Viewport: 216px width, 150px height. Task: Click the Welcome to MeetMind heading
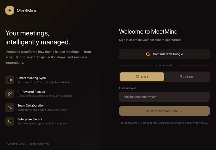click(x=148, y=32)
